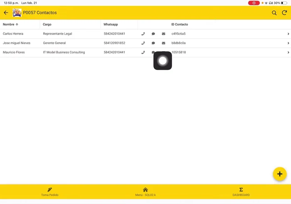Call Mauricio Flores with phone icon
The image size is (291, 204).
(x=143, y=52)
